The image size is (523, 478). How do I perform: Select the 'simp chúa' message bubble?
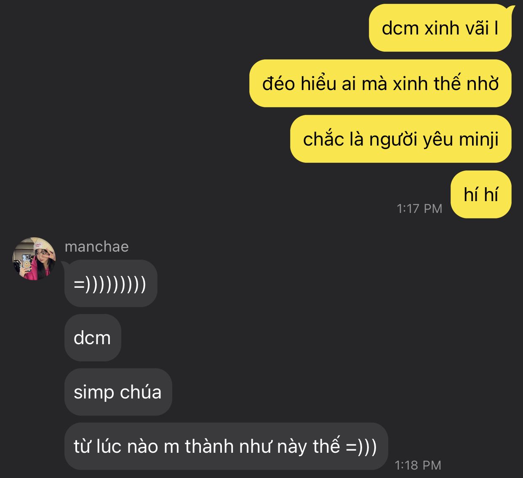tap(118, 392)
